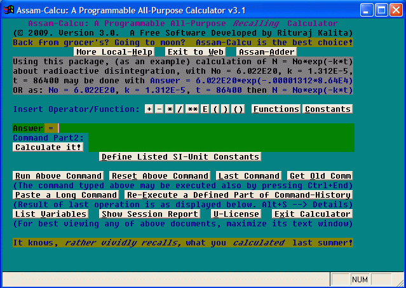Insert the power ** operator
The height and width of the screenshot is (288, 406).
click(191, 109)
